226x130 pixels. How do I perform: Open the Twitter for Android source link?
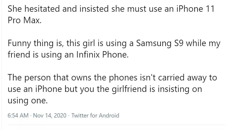(95, 116)
